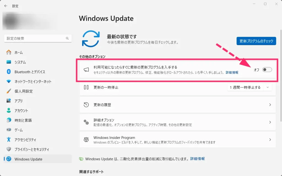
Task: Click the Apps icon in sidebar
Action: coord(9,101)
